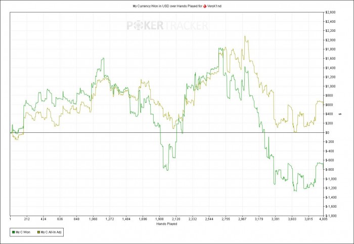The width and height of the screenshot is (354, 244).
Task: Select the "My C All-In Adj" legend label
Action: [51, 232]
